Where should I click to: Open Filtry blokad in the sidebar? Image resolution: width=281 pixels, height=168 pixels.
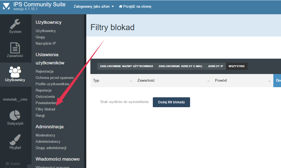click(45, 109)
